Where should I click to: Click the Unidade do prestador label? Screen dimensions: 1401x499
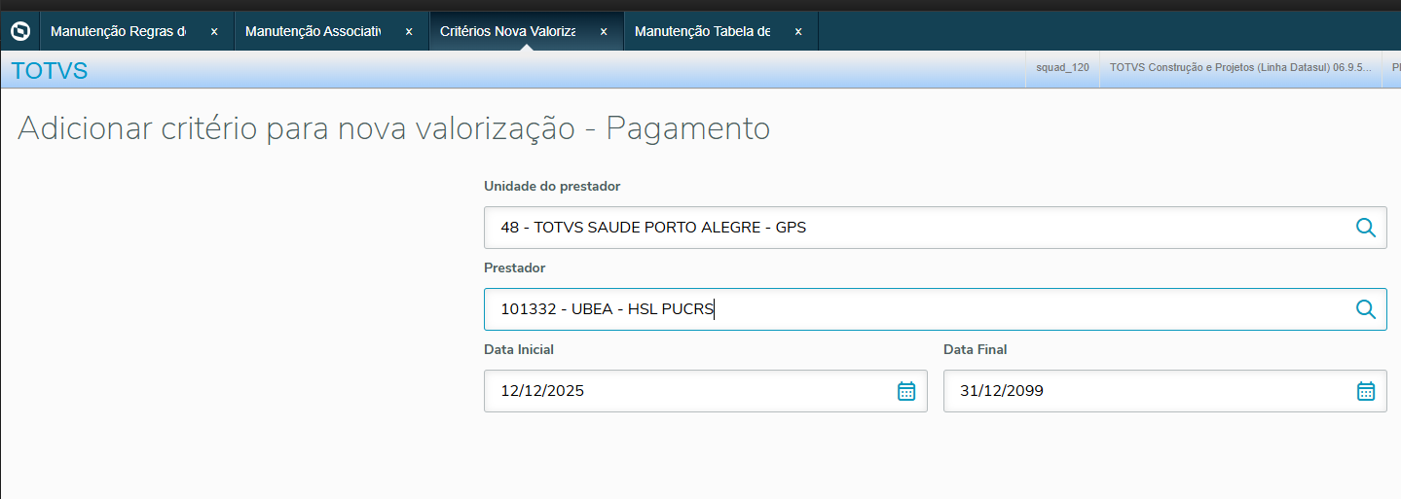[x=552, y=186]
